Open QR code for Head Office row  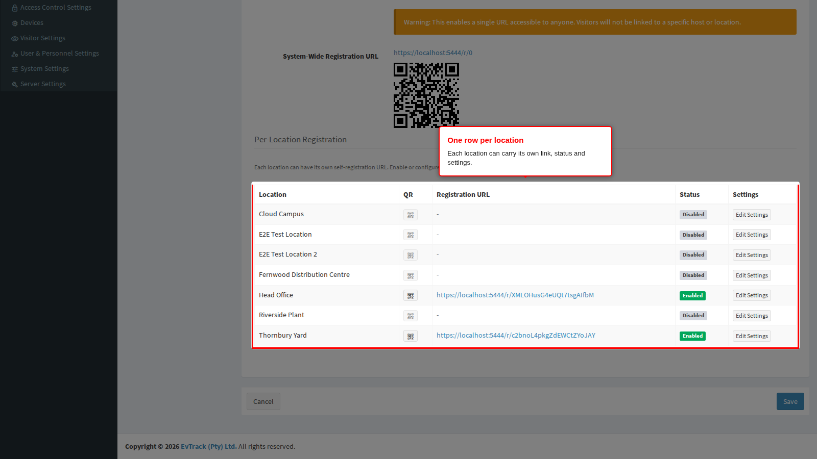pos(411,295)
